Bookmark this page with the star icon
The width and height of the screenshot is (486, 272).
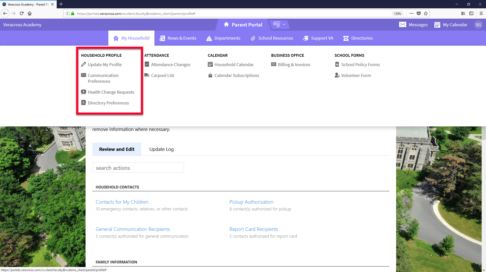pyautogui.click(x=426, y=13)
